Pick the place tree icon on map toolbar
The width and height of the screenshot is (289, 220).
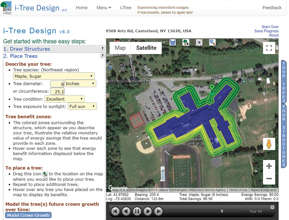[x=185, y=42]
